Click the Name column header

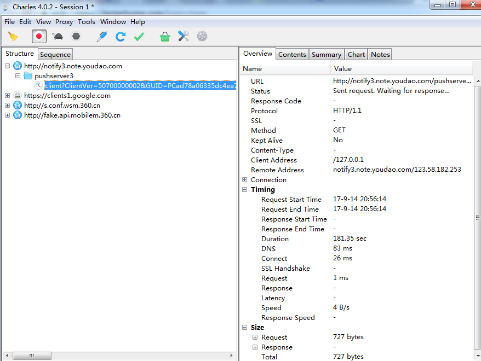click(285, 68)
